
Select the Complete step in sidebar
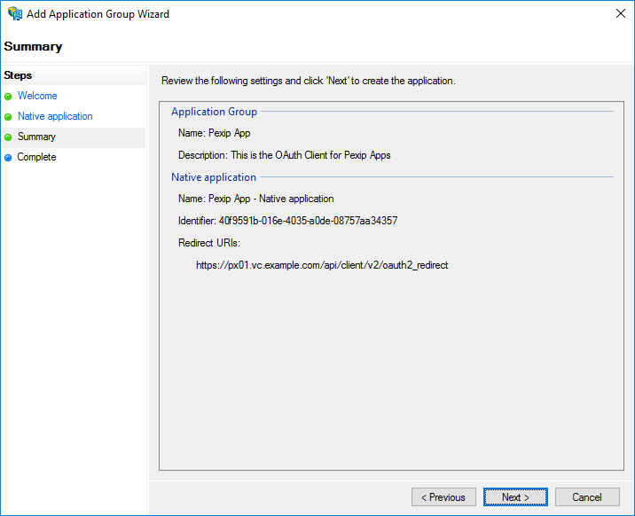pyautogui.click(x=36, y=157)
